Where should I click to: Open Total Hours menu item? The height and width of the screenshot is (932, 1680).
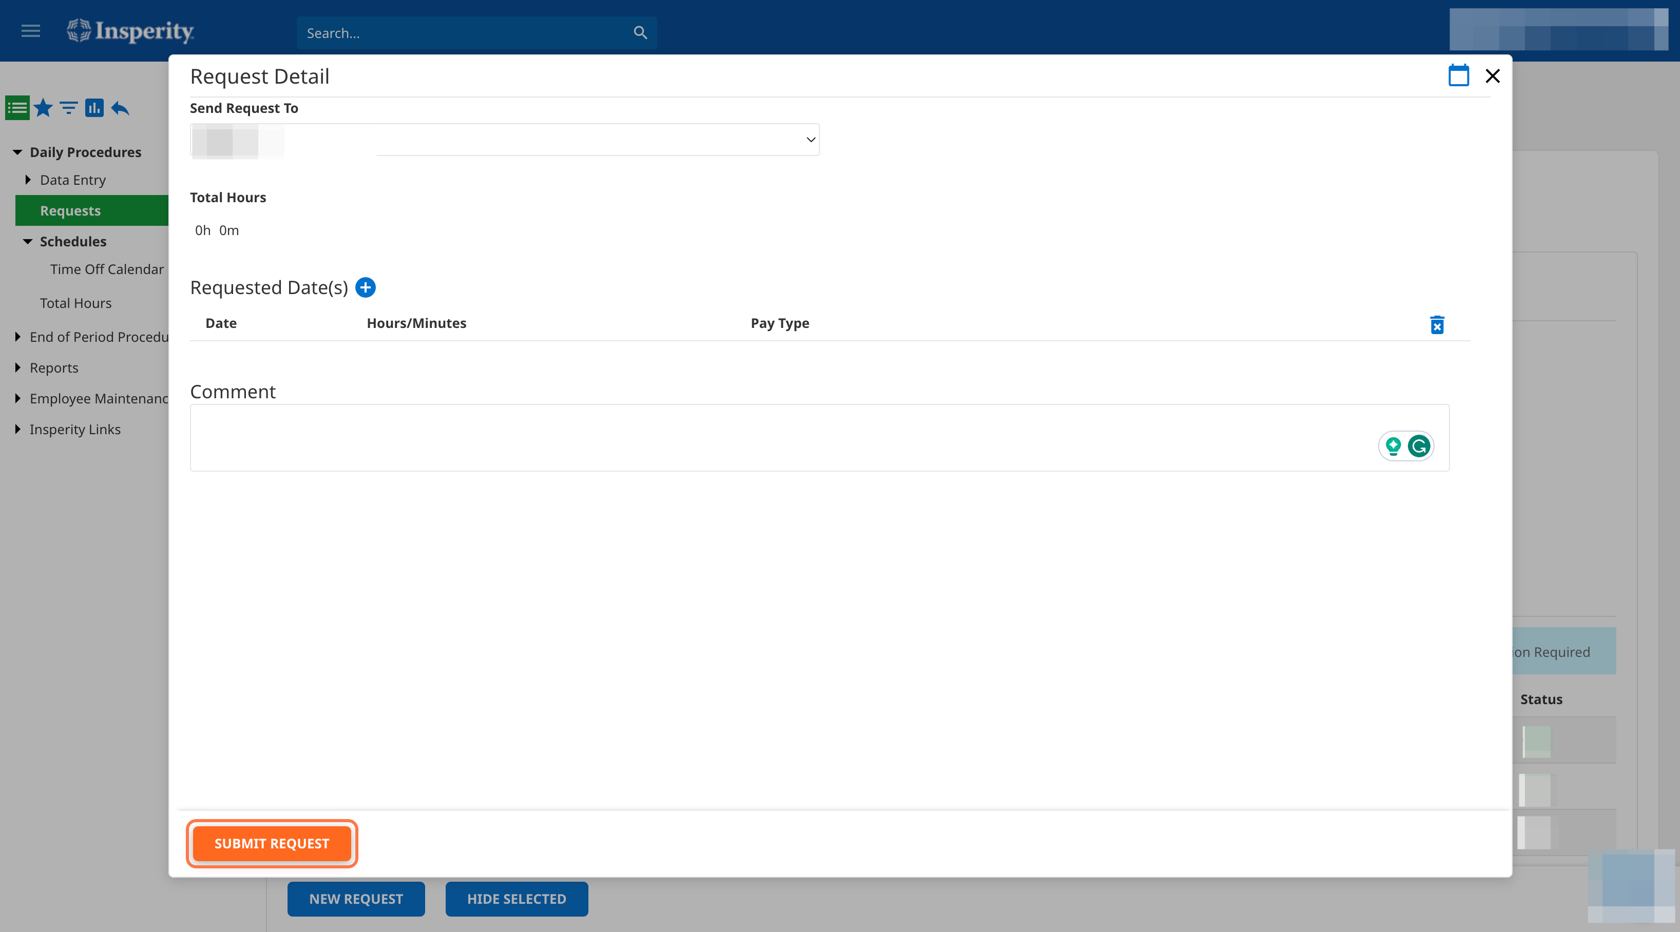pos(75,303)
